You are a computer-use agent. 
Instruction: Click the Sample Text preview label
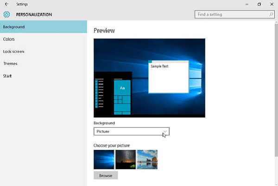point(159,66)
